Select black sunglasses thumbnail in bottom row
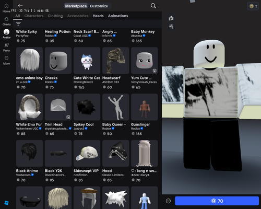 point(29,198)
